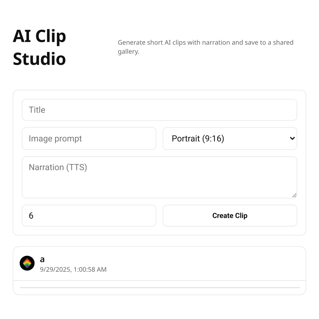Click the gray progress bar under clip a
The image size is (319, 319).
160,288
